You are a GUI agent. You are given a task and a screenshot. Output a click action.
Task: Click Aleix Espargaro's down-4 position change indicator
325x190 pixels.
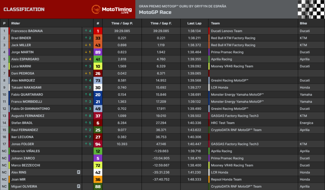click(88, 59)
